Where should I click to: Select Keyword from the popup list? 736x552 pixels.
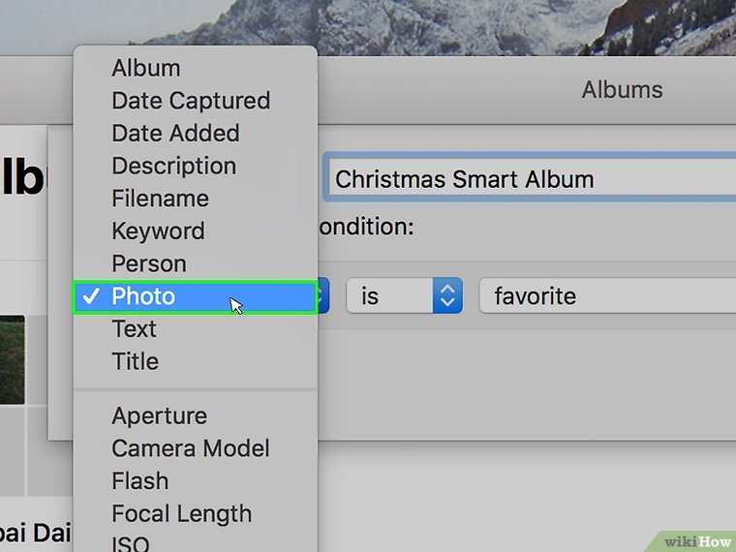[x=158, y=231]
